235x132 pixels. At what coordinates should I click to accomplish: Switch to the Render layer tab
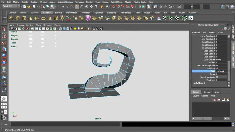(x=207, y=92)
